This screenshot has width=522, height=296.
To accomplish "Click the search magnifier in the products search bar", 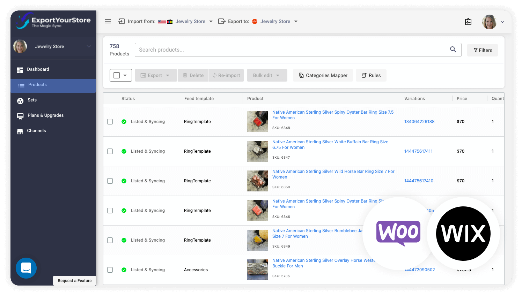I will coord(453,50).
